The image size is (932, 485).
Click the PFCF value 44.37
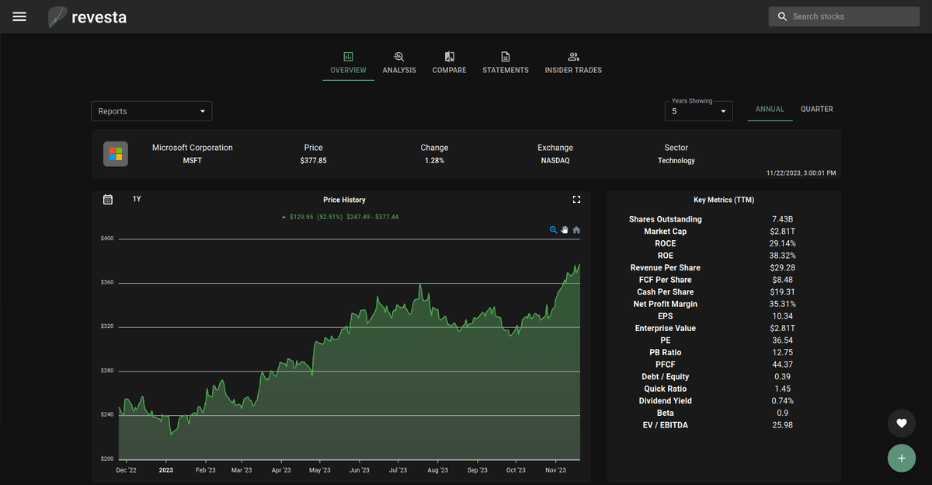coord(782,365)
